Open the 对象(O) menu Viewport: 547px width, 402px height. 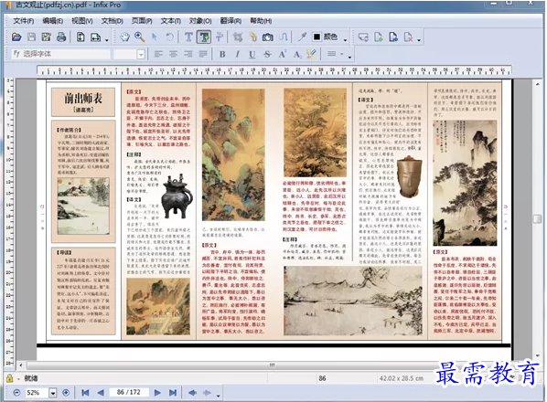[x=200, y=21]
